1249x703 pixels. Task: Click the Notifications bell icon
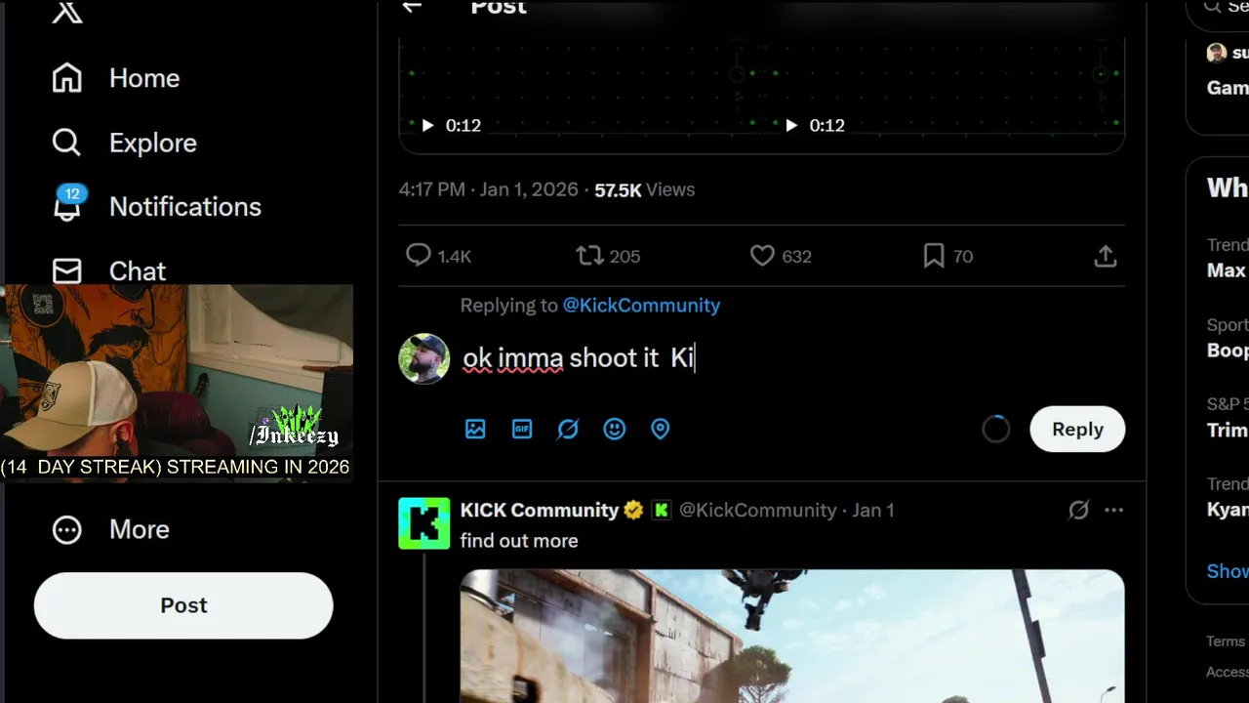click(x=67, y=206)
